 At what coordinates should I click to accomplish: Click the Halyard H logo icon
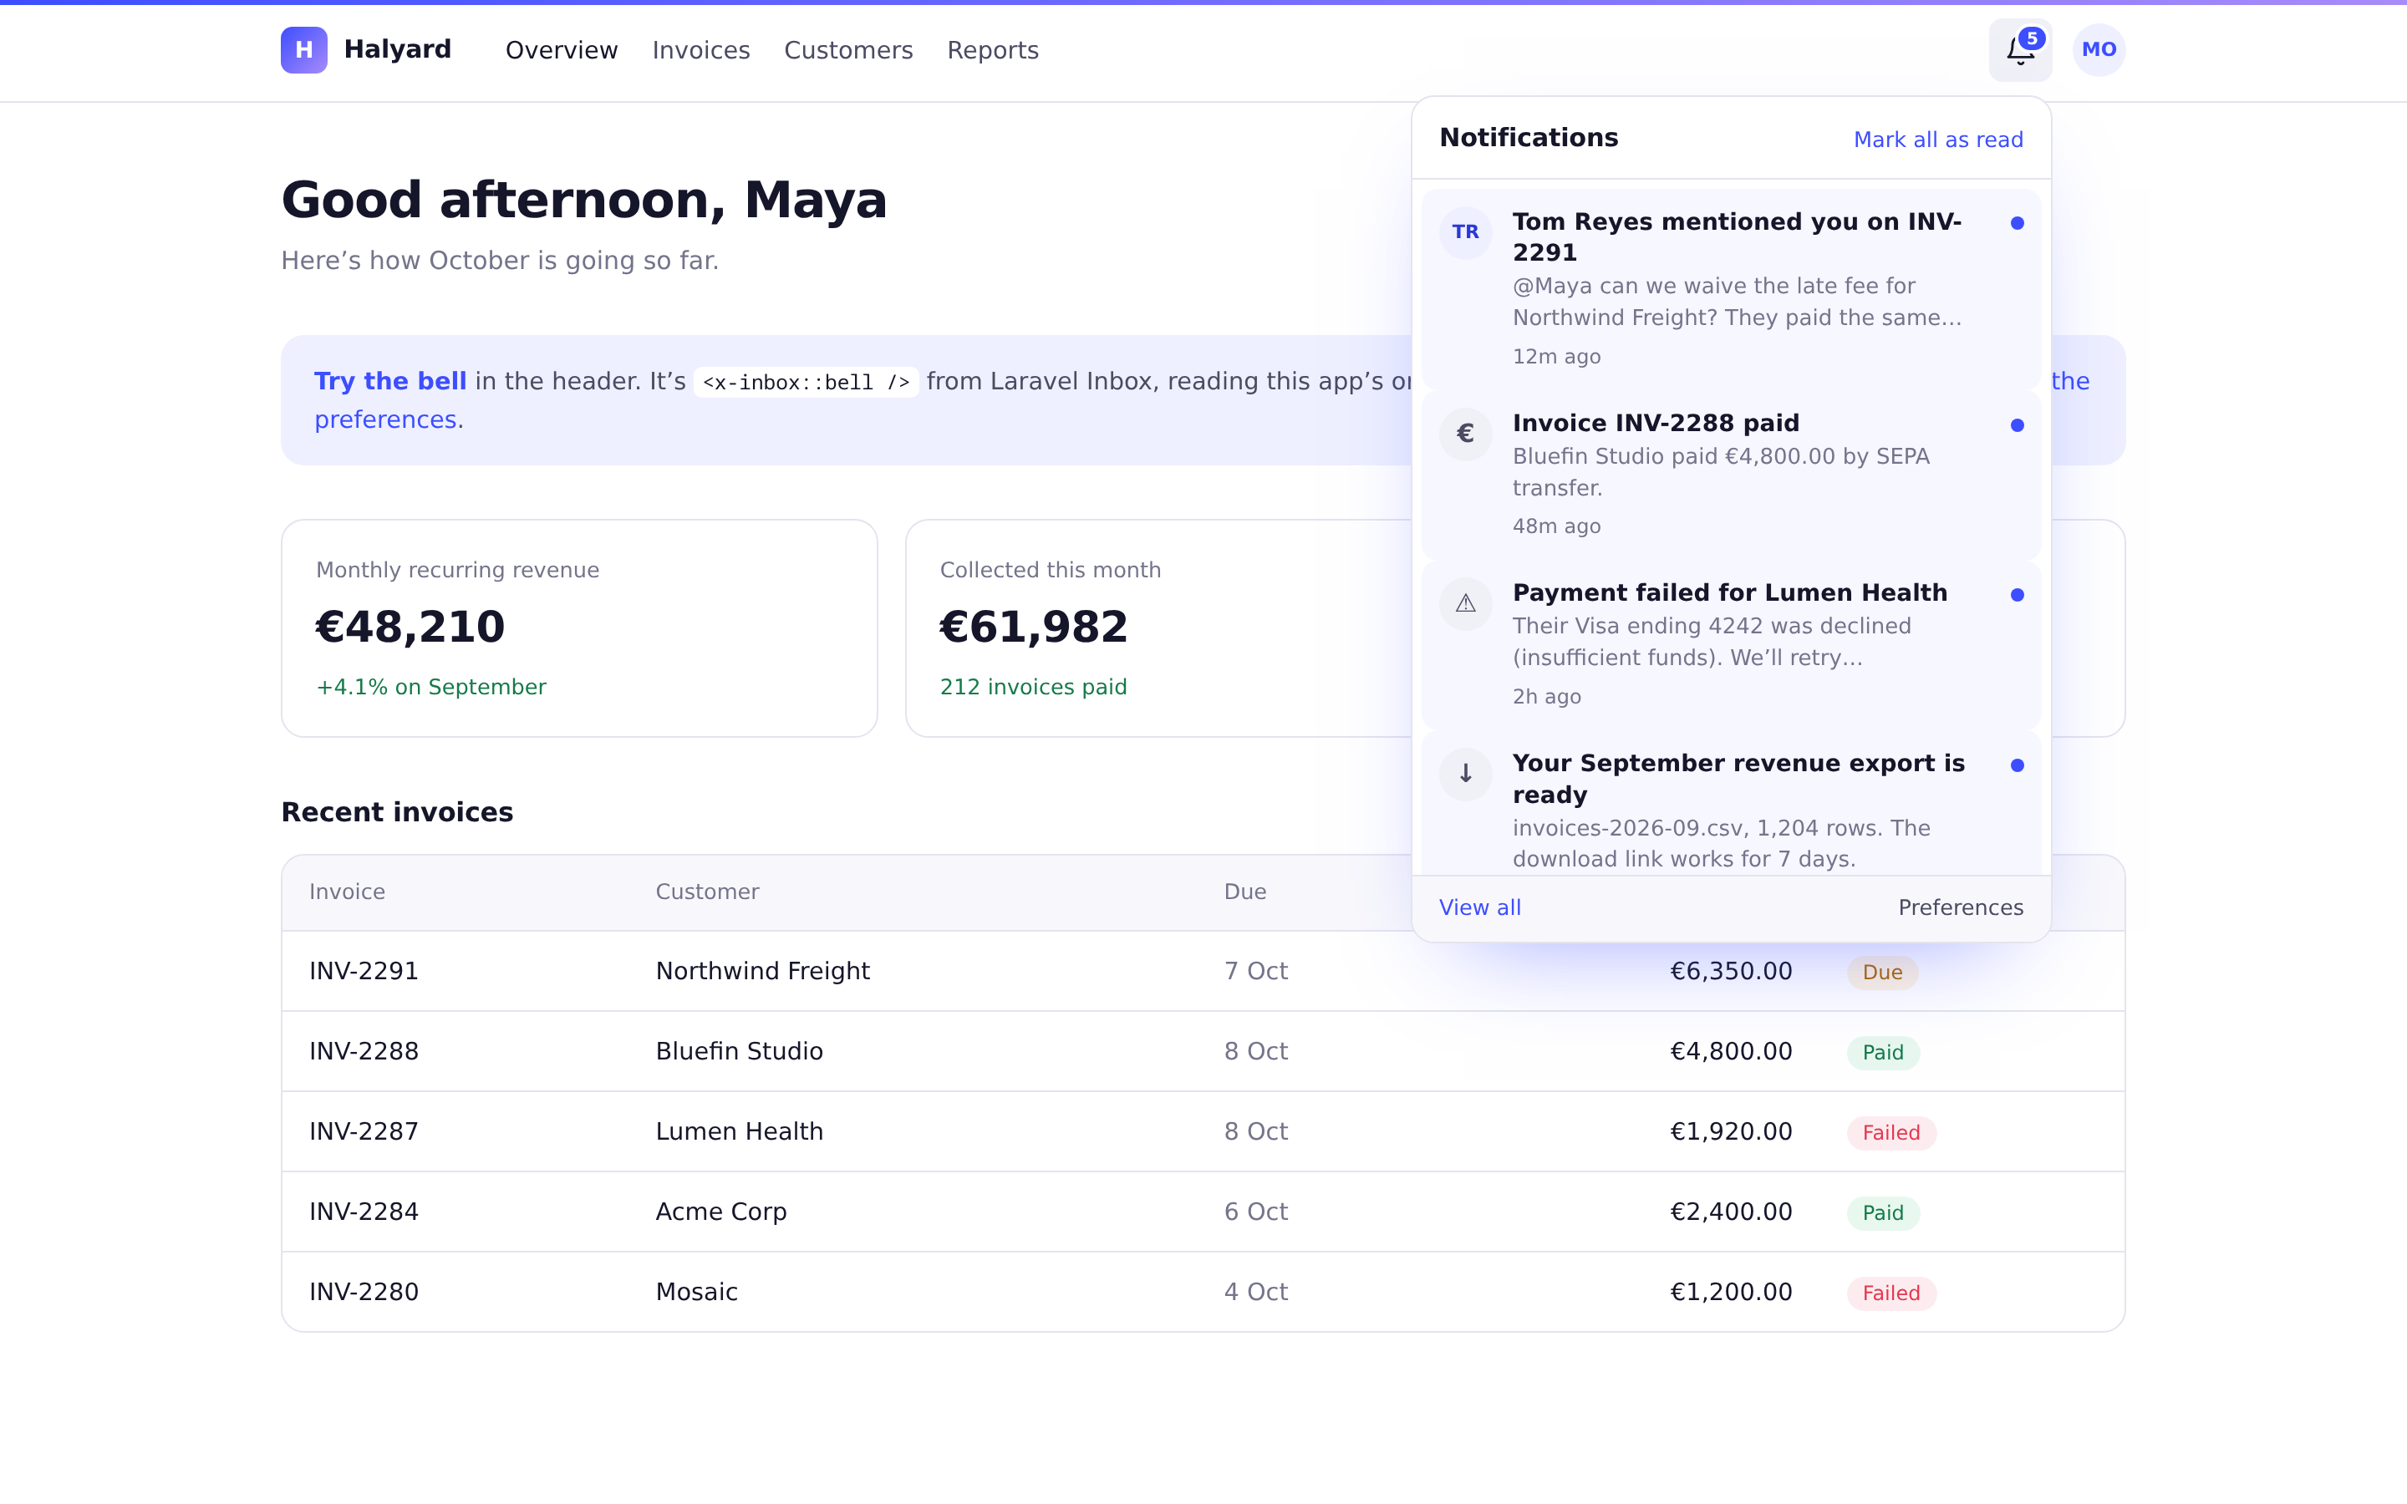click(x=303, y=50)
